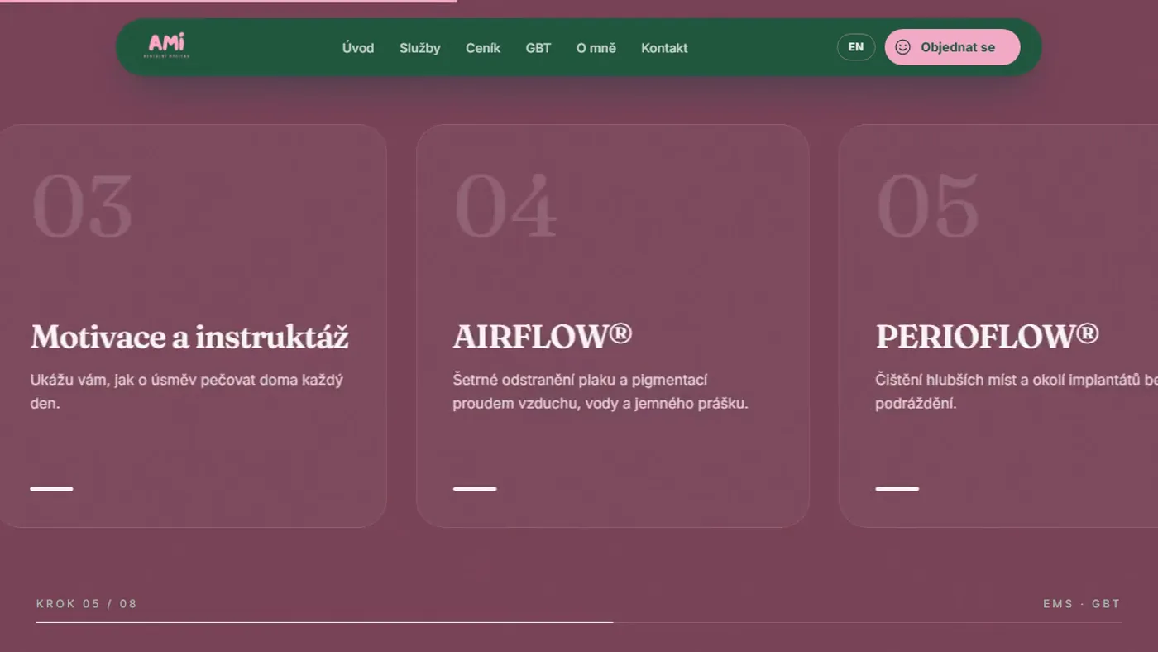The image size is (1158, 652).
Task: Go to the Služby section
Action: pyautogui.click(x=419, y=48)
